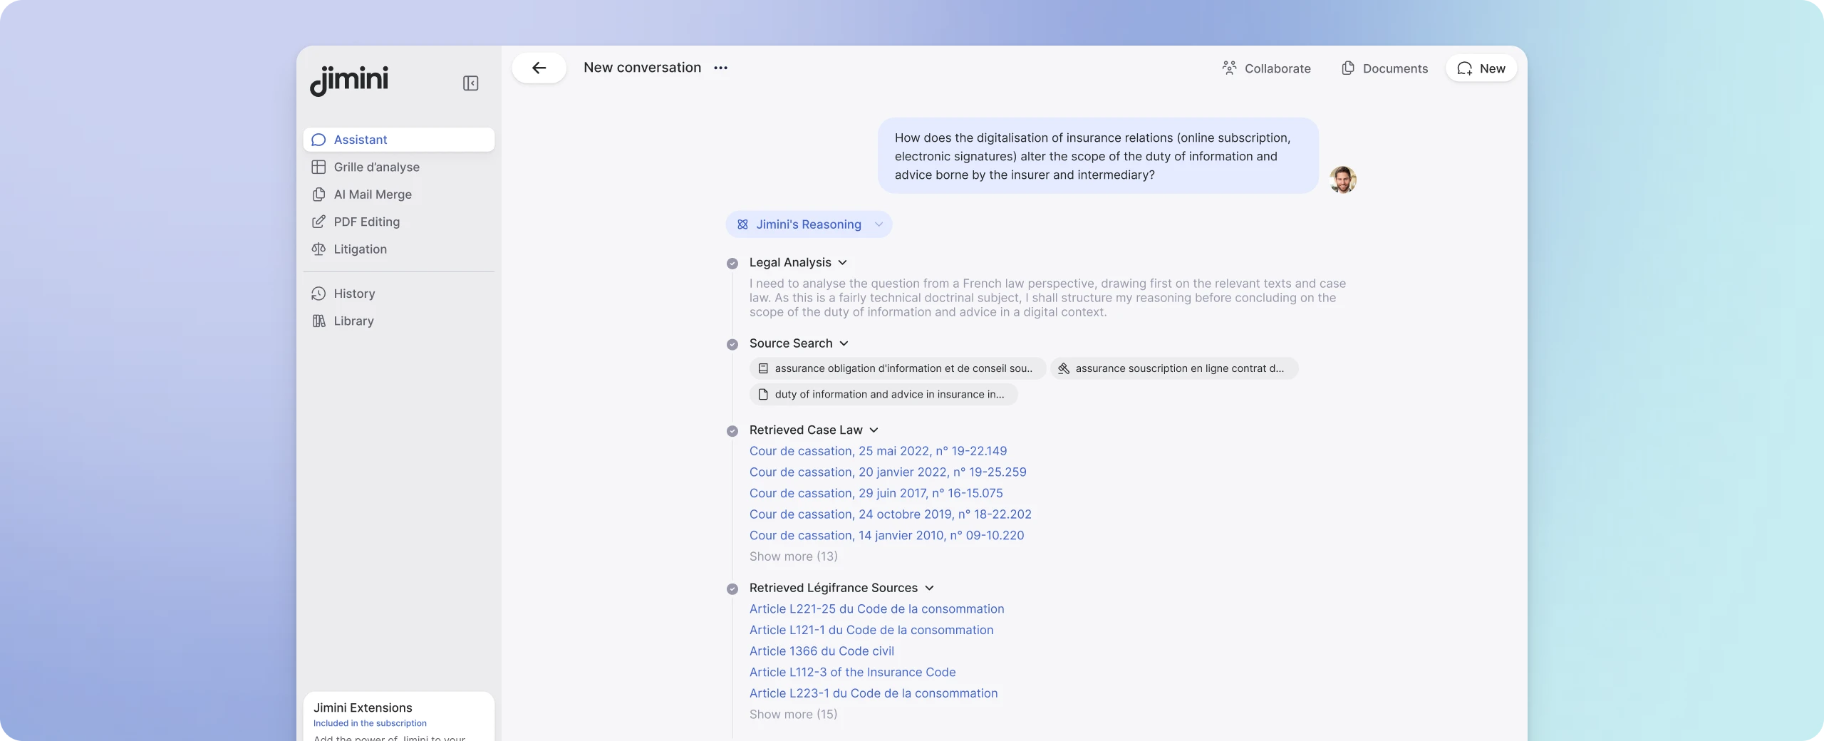Screen dimensions: 1824x741
Task: Show more Légifrance sources (15)
Action: (793, 714)
